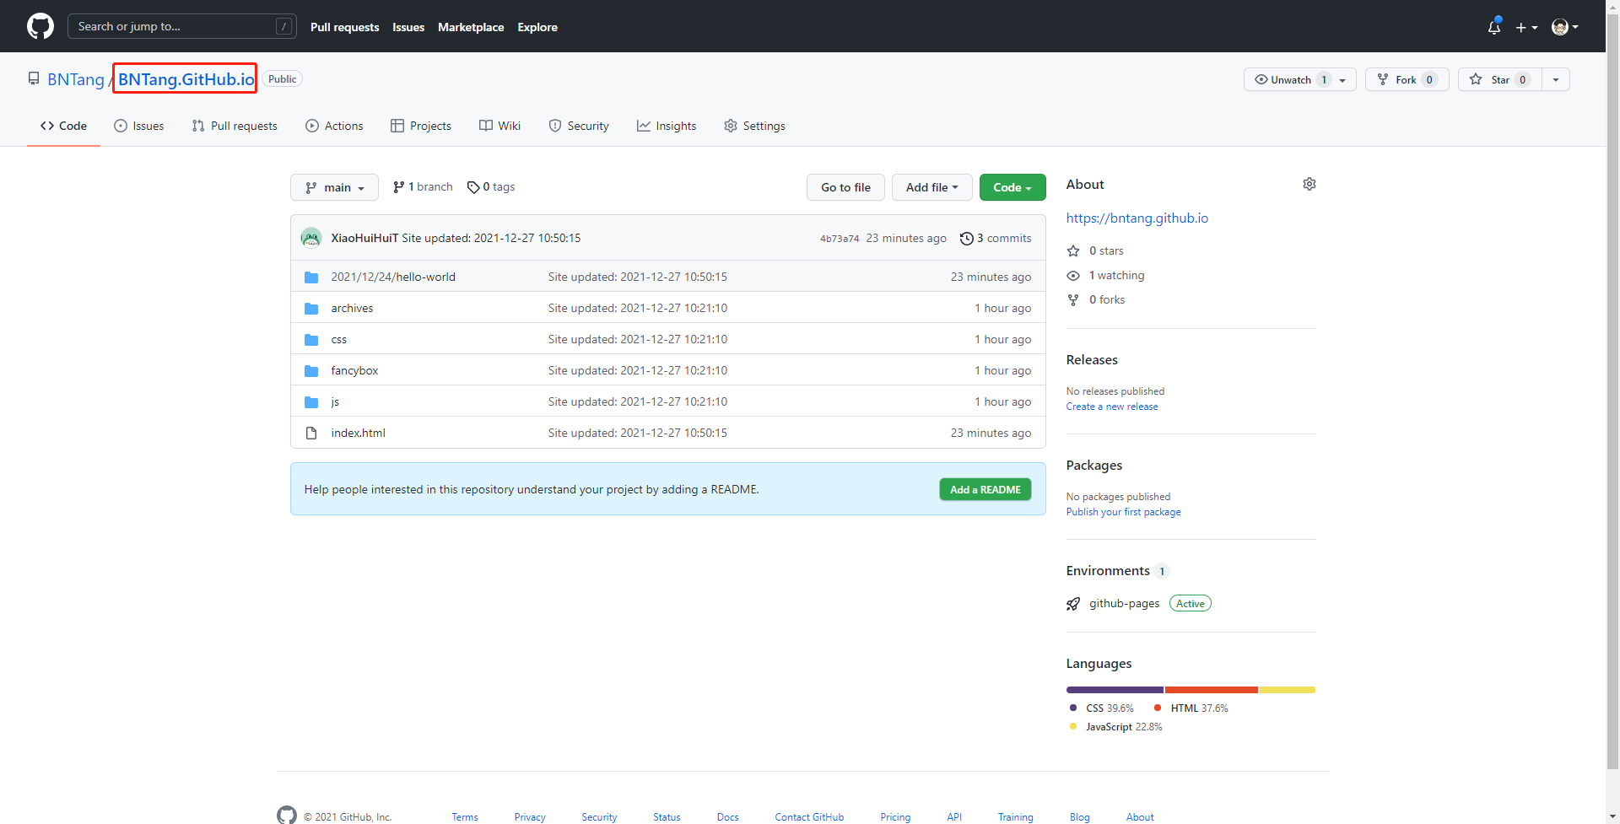Image resolution: width=1620 pixels, height=824 pixels.
Task: Open the index.html file
Action: (358, 433)
